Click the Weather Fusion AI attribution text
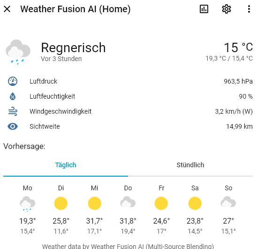Image resolution: width=257 pixels, height=249 pixels. click(128, 246)
